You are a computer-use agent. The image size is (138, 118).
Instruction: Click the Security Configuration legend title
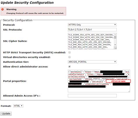click(18, 20)
